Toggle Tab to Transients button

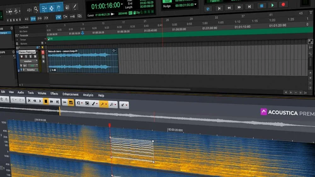coord(26,19)
